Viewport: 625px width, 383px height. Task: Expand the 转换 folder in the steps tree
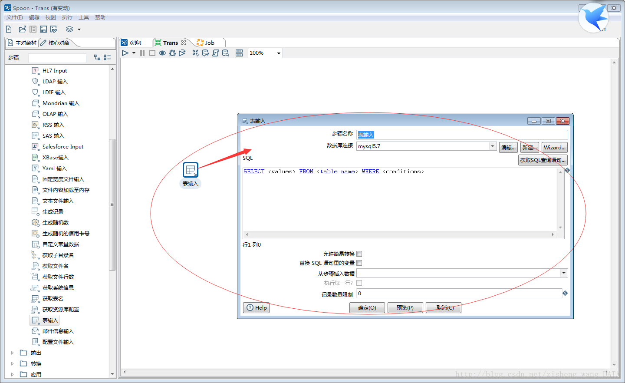click(12, 364)
